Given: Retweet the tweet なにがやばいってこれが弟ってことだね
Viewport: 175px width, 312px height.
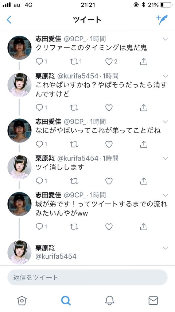Looking at the screenshot, I should [x=74, y=144].
